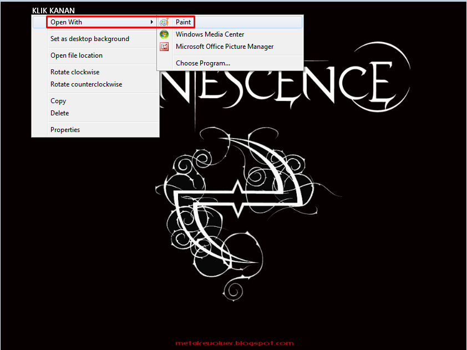Click the Paint palette icon
467x350 pixels.
(x=164, y=22)
